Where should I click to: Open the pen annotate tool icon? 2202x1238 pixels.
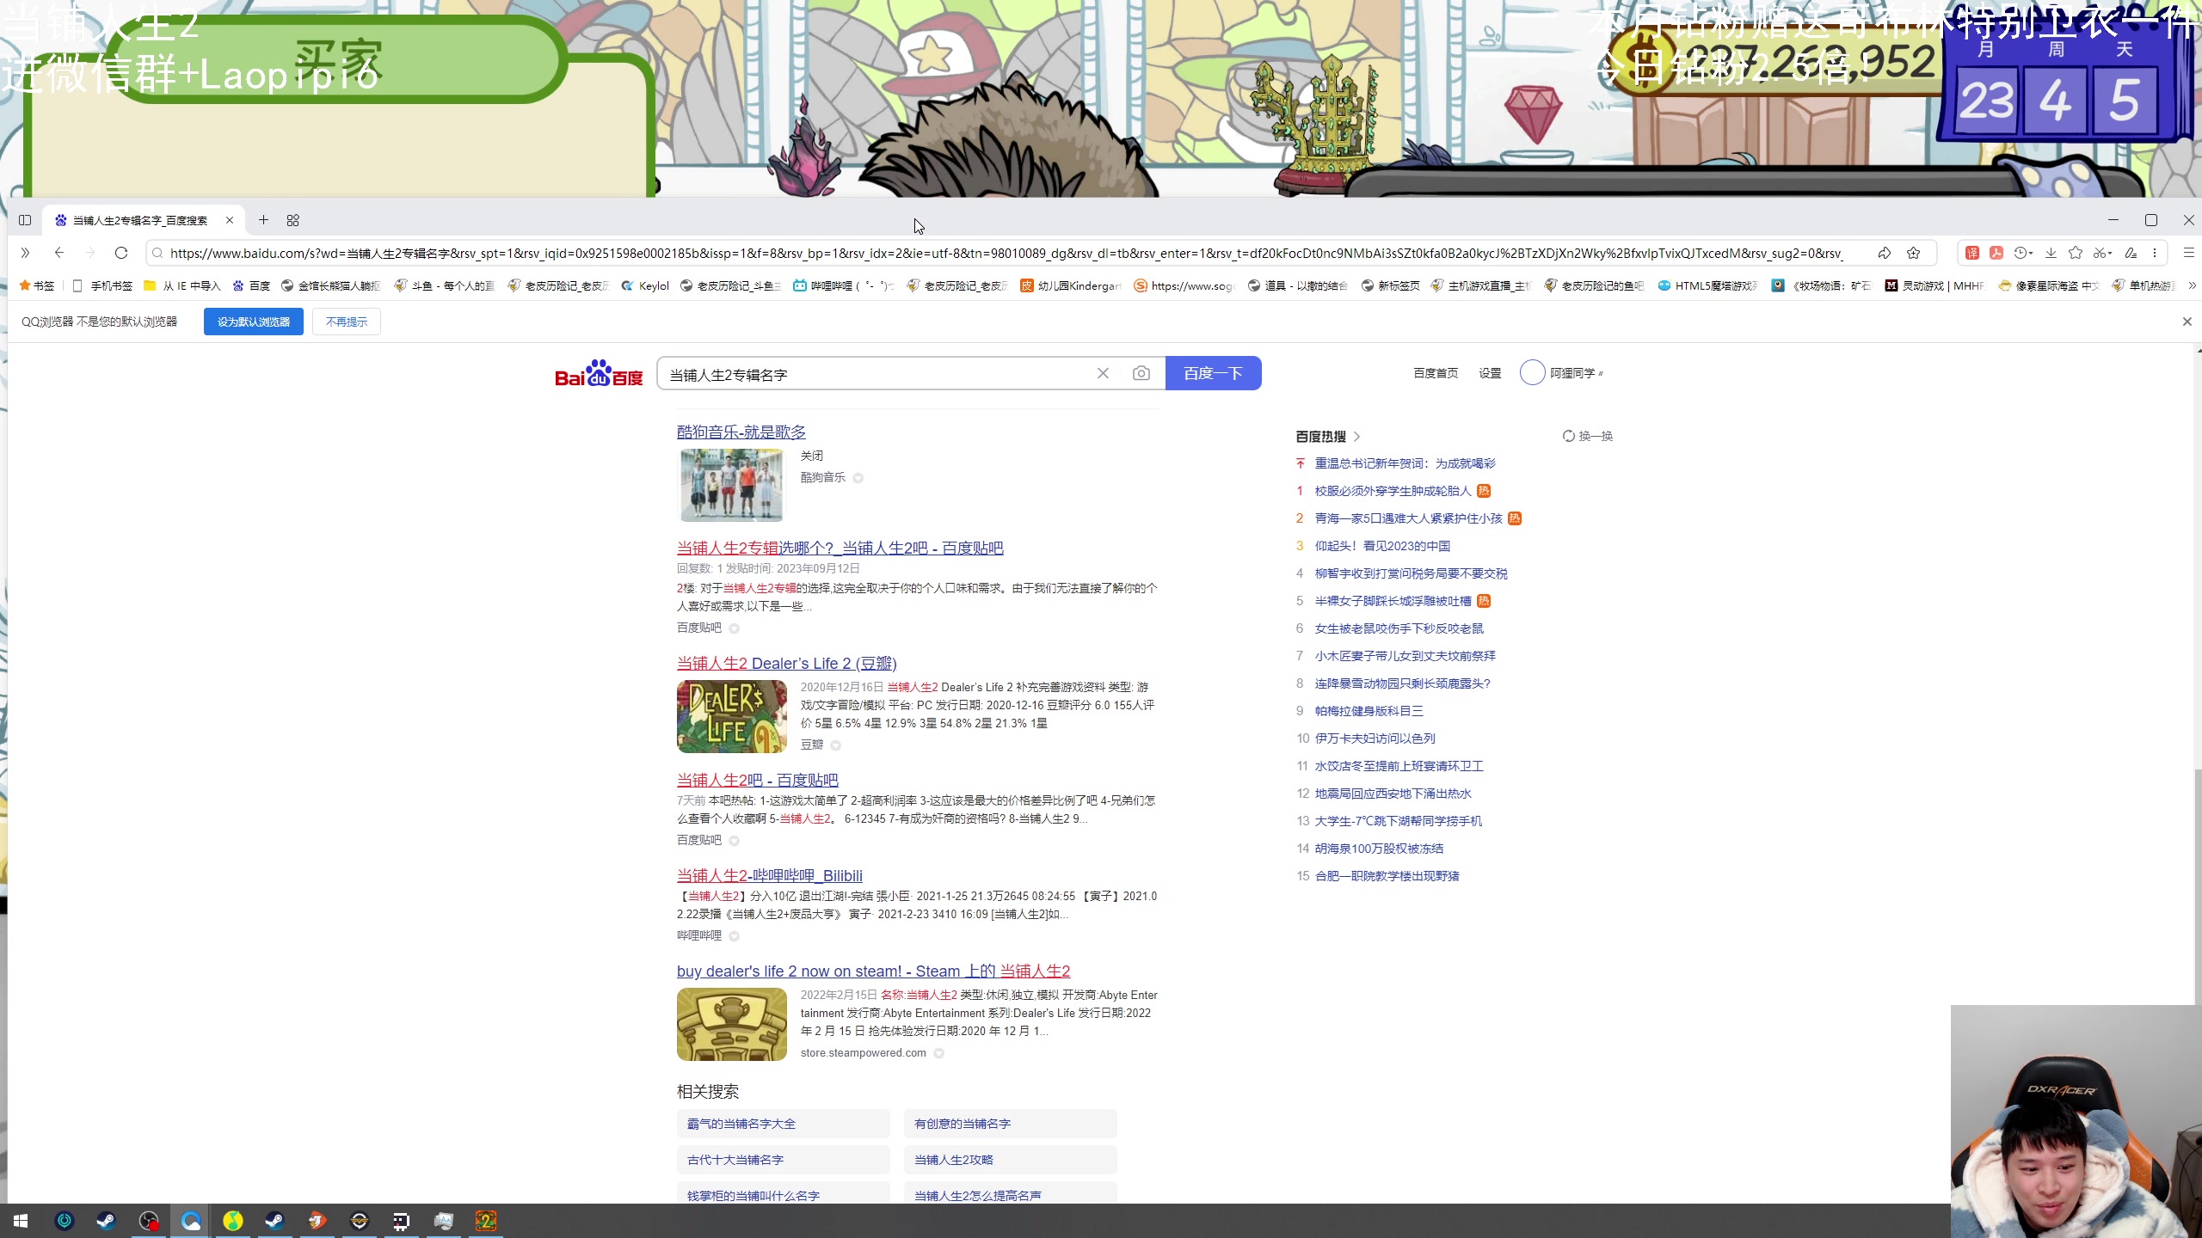(2131, 253)
